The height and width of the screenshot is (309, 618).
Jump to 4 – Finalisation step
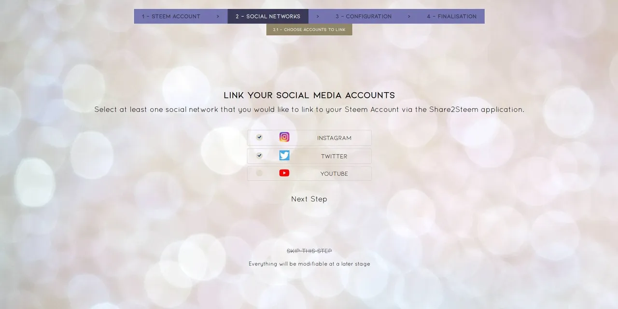(x=451, y=16)
